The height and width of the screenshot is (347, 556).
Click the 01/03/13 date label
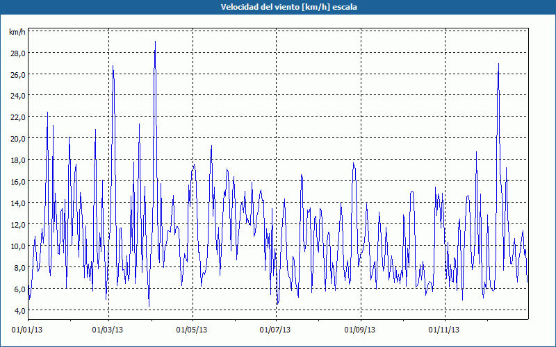tap(108, 330)
